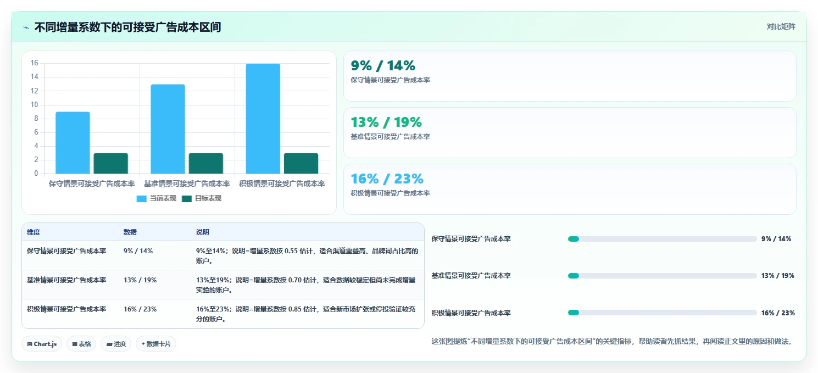
Task: Click the caption starting with 这张图提炼
Action: (612, 342)
